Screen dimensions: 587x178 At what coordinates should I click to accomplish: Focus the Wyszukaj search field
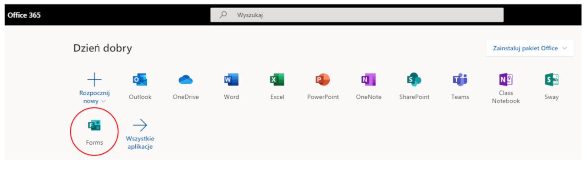click(x=357, y=15)
